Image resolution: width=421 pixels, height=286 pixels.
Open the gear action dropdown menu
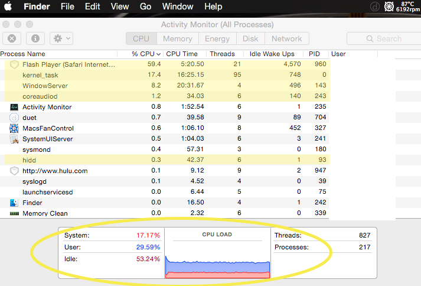(x=61, y=38)
